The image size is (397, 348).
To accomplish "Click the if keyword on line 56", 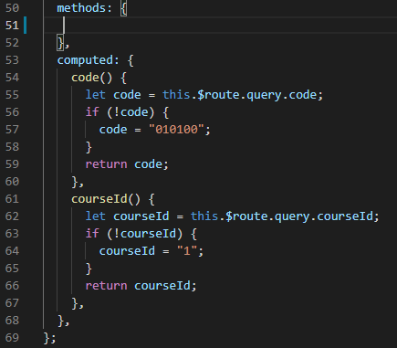I will pos(92,112).
